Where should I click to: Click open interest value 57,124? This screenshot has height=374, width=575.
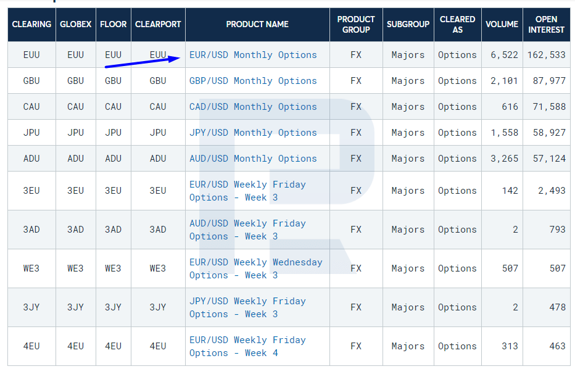[549, 159]
